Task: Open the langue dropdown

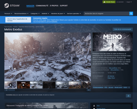Action: tap(129, 2)
